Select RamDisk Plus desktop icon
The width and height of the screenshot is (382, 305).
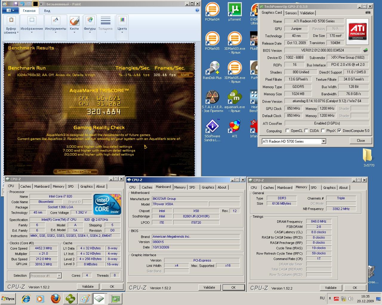tap(212, 70)
